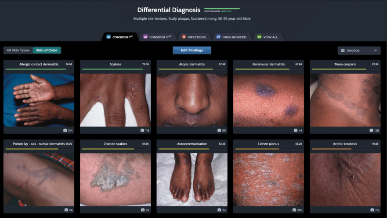Click camera icon on Nummular dermatitis card
The image size is (387, 218).
coord(295,130)
